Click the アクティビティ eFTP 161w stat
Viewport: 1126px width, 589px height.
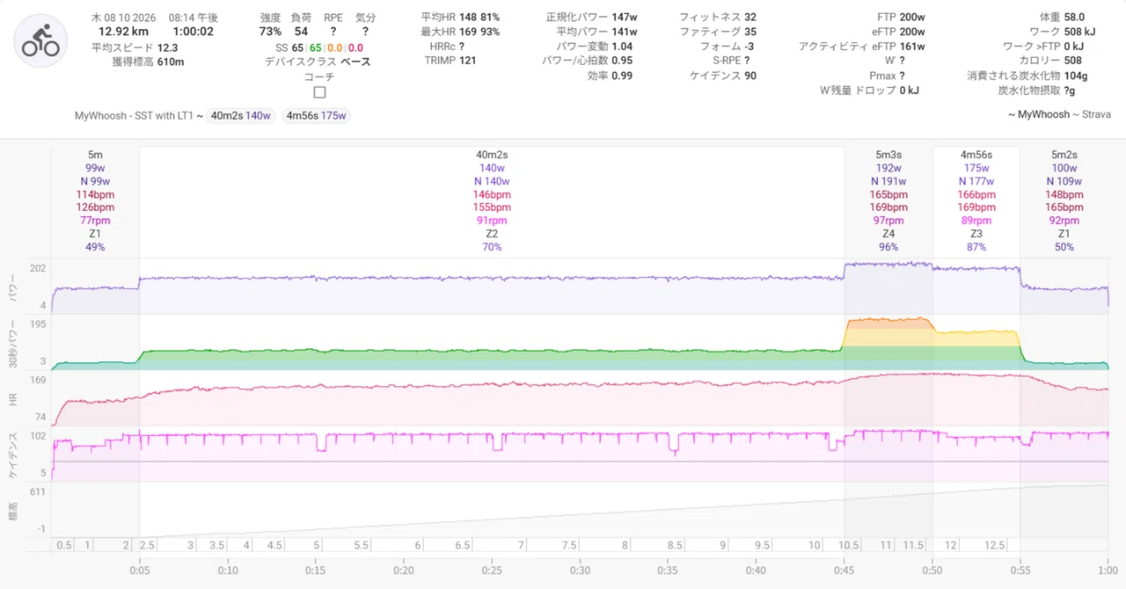pos(862,46)
